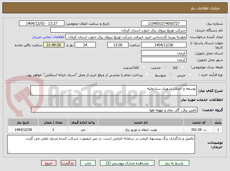Click the گروه خدمت field تامین برق، گاز
230x171 pixels.
point(114,110)
